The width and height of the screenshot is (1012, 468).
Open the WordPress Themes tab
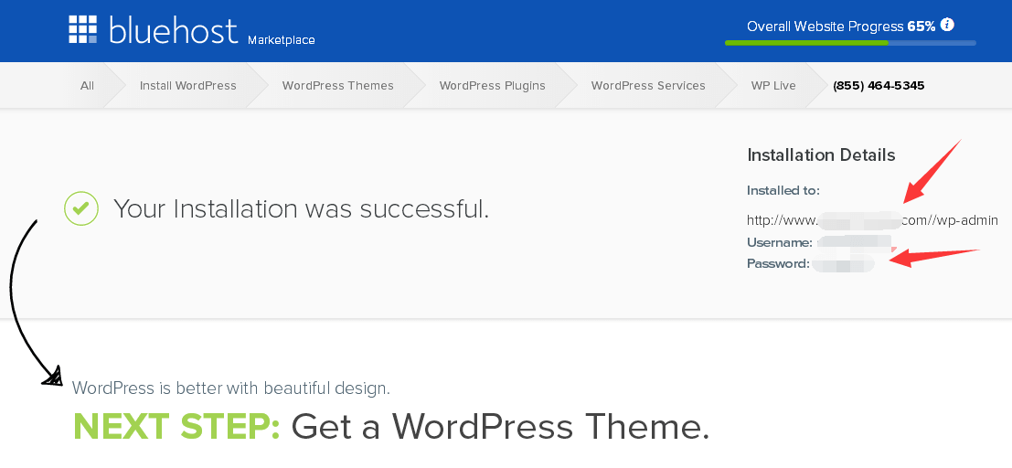[x=337, y=86]
